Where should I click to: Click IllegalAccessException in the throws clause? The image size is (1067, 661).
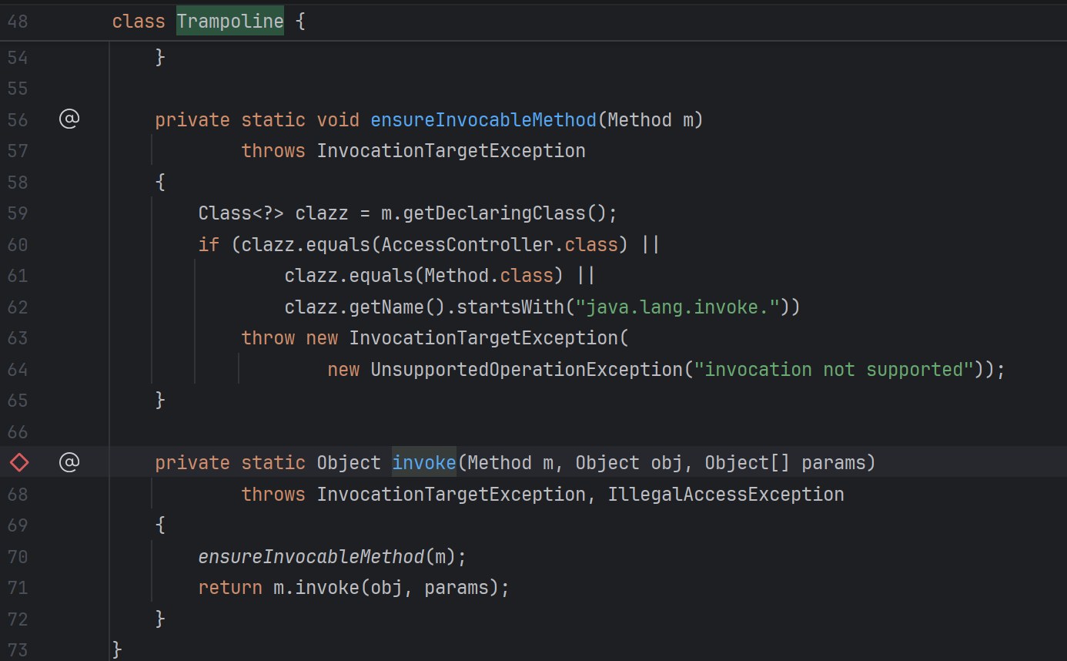tap(725, 494)
